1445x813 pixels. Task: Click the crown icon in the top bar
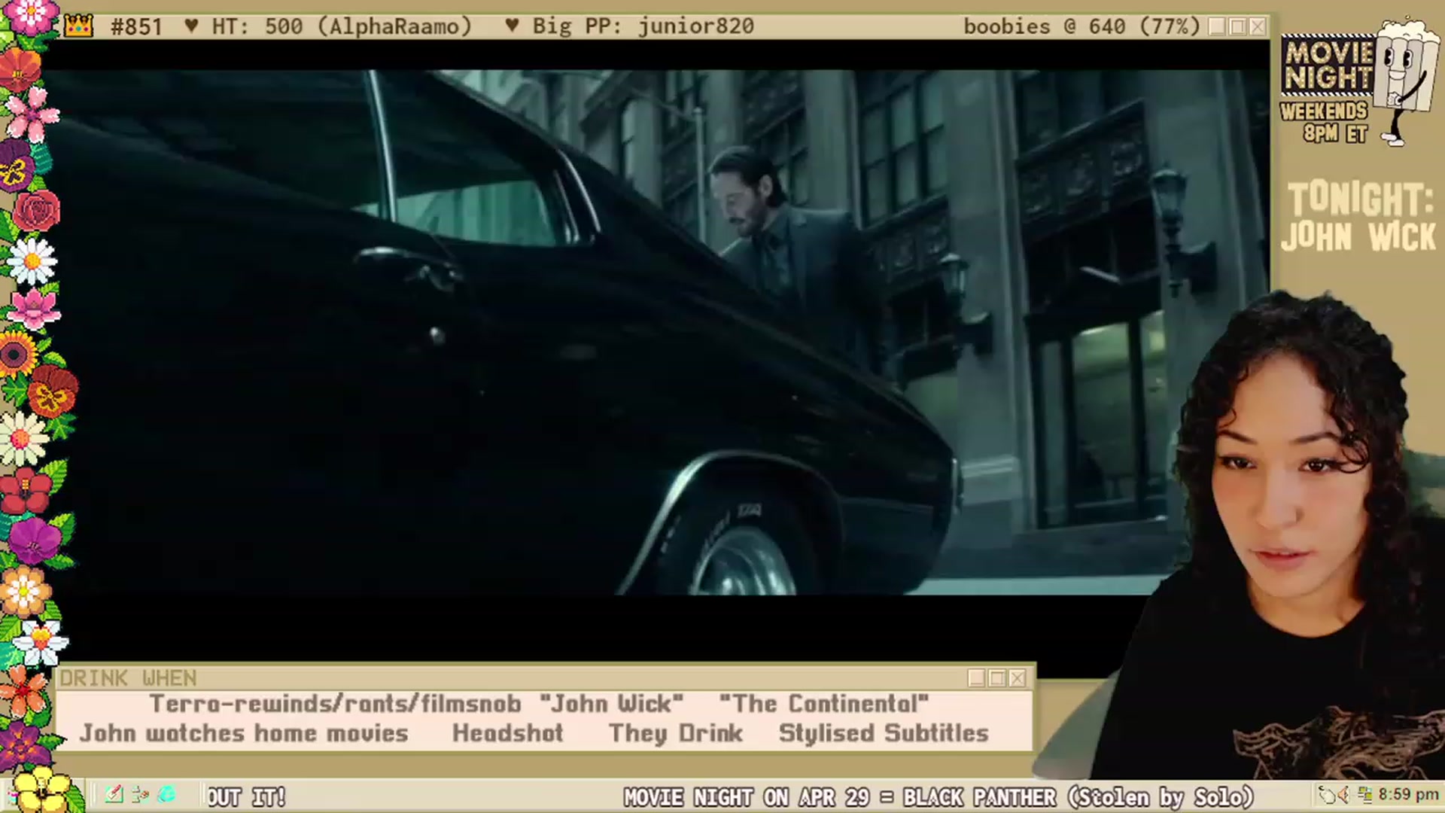click(78, 27)
